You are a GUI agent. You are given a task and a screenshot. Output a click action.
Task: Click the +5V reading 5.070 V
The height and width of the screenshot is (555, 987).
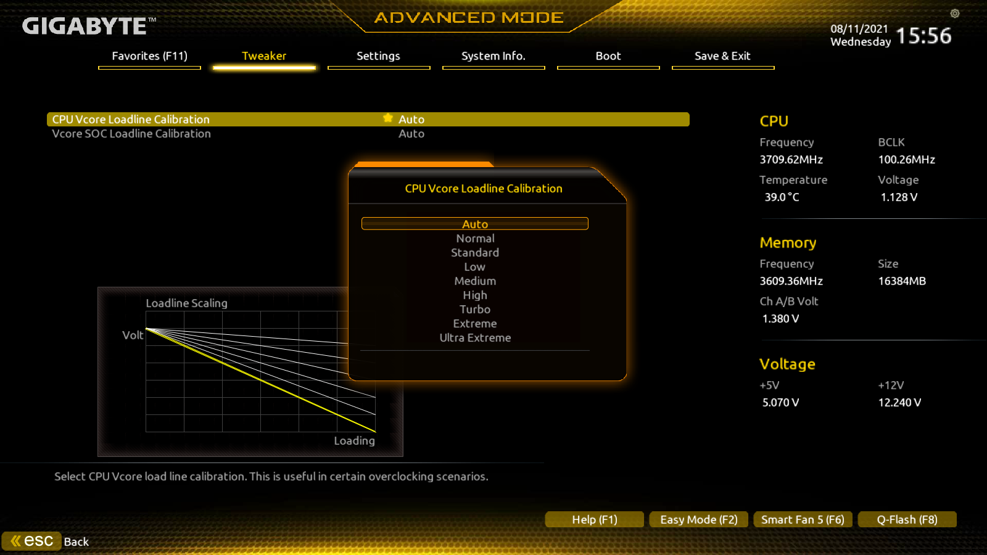780,403
